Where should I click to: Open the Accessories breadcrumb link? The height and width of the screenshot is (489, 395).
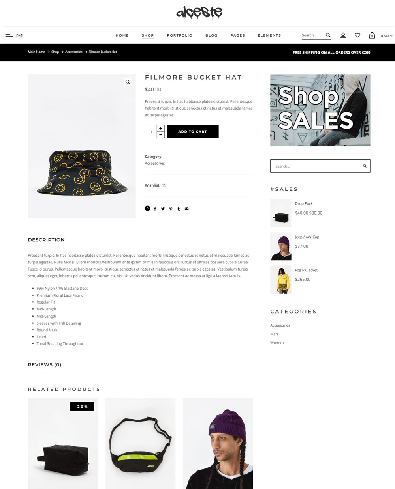tap(74, 52)
